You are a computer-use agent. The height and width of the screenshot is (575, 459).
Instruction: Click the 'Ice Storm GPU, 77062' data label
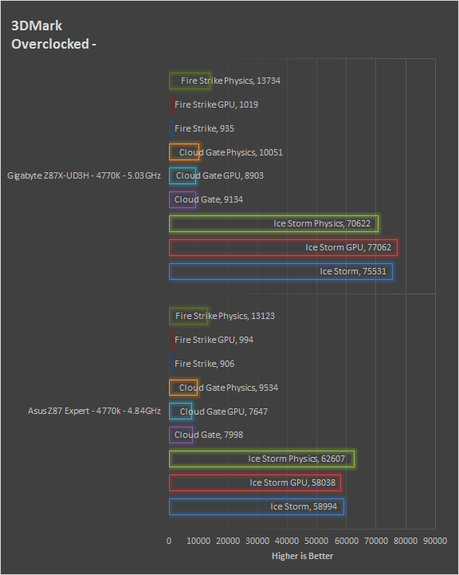(348, 247)
